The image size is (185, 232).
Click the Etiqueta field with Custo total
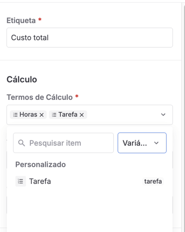90,38
